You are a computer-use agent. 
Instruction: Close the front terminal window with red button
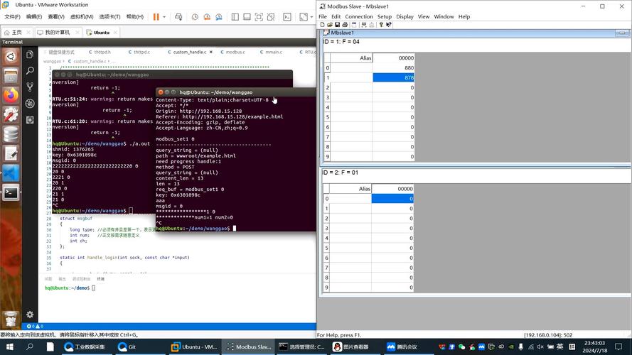point(161,92)
